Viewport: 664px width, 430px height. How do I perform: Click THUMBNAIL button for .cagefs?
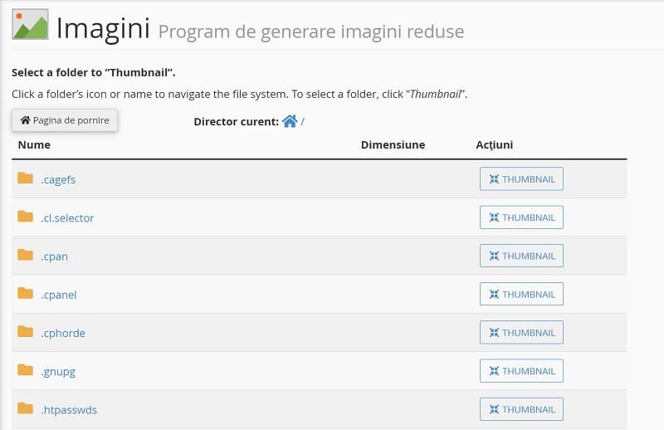click(521, 178)
